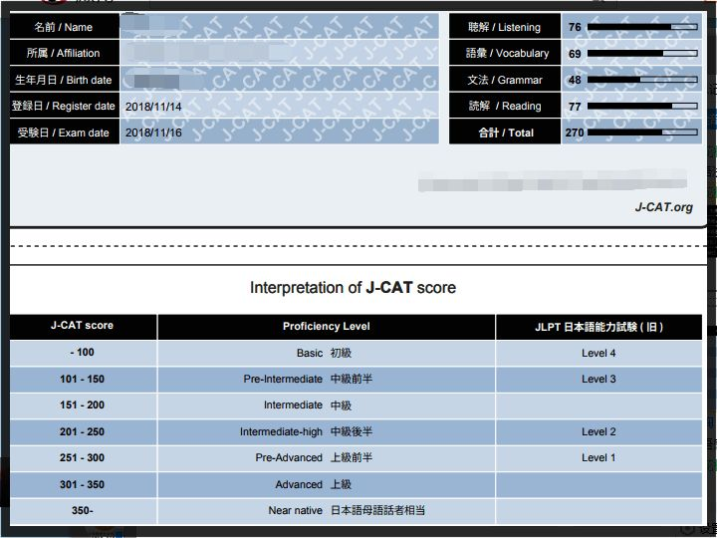Click the '201 - 250' score range cell
This screenshot has height=538, width=717.
(83, 431)
